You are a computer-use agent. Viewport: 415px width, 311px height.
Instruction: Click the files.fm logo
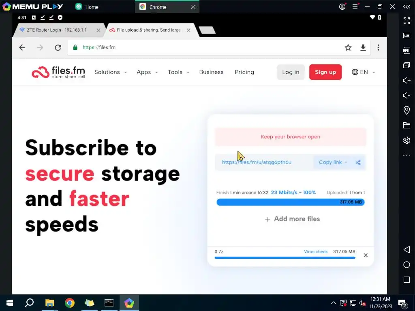(58, 72)
